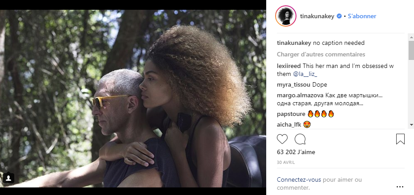
Task: Like the post with the heart icon
Action: click(x=282, y=139)
